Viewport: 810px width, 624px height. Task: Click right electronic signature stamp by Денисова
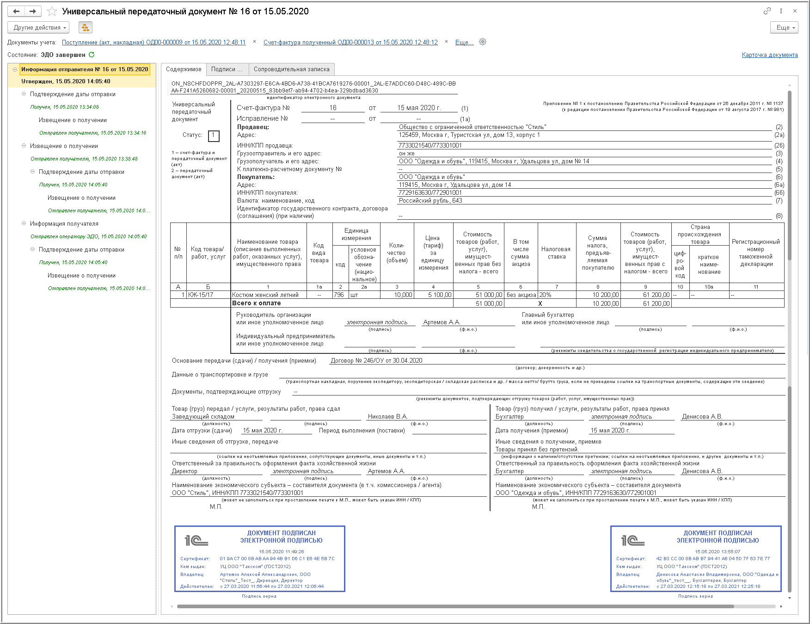pos(696,558)
